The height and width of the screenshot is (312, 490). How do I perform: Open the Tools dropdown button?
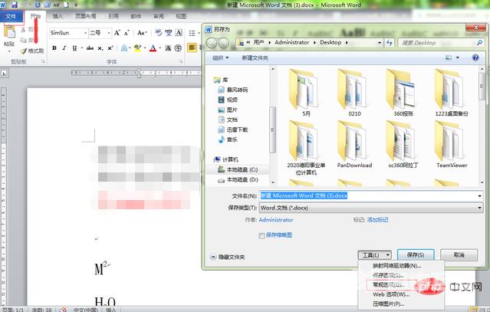(x=375, y=255)
